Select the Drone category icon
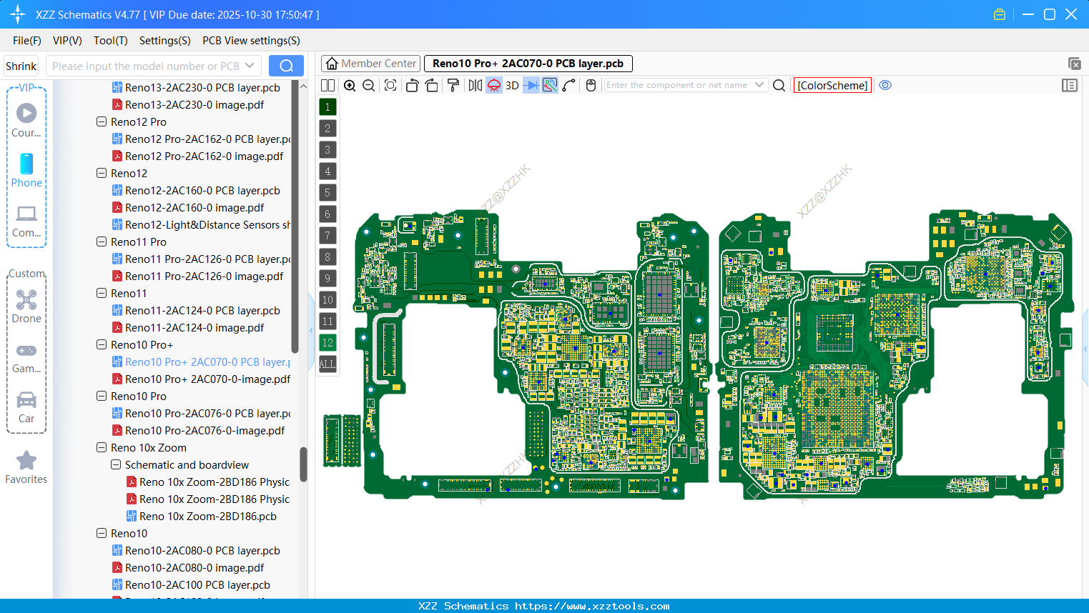1089x613 pixels. click(x=26, y=304)
